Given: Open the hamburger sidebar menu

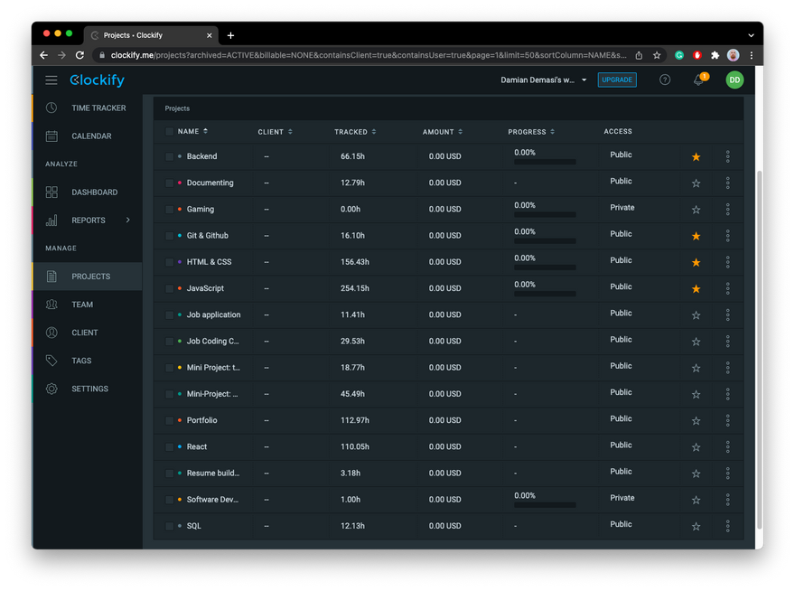Looking at the screenshot, I should (51, 80).
